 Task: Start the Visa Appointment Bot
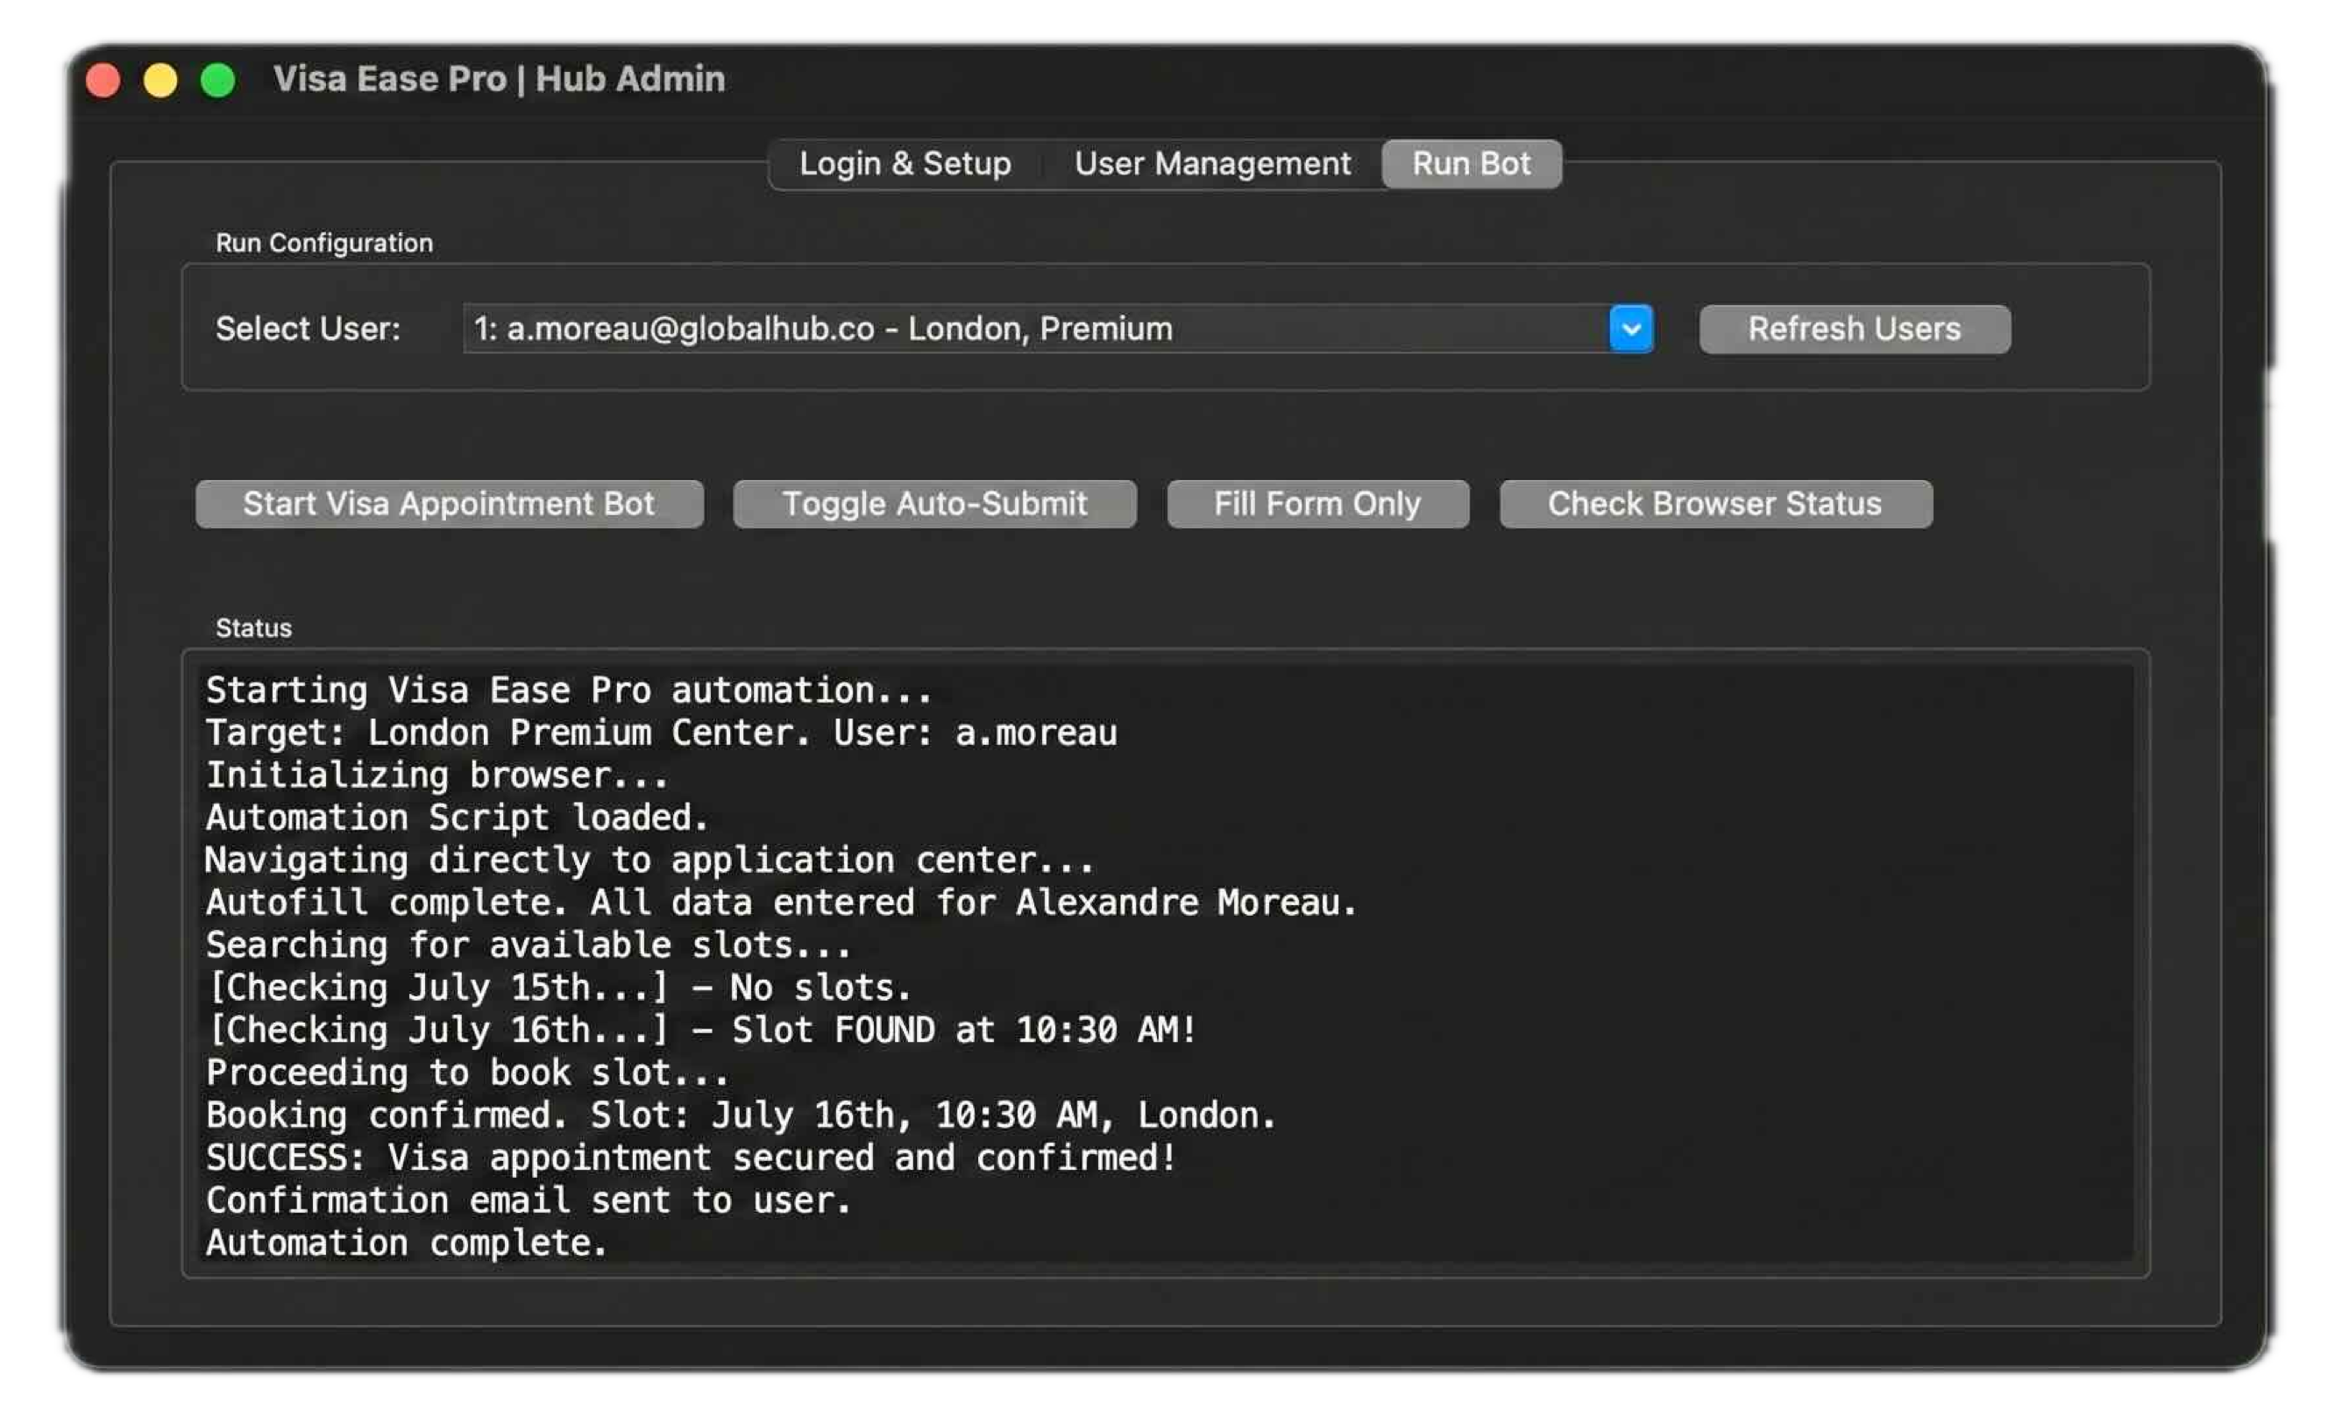coord(449,504)
